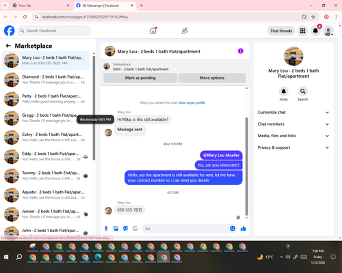
Task: Bookmark this page with the star icon
Action: (313, 17)
